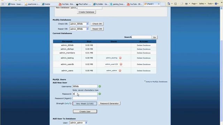Open the Safety menu
The width and height of the screenshot is (223, 125).
coord(202,4)
